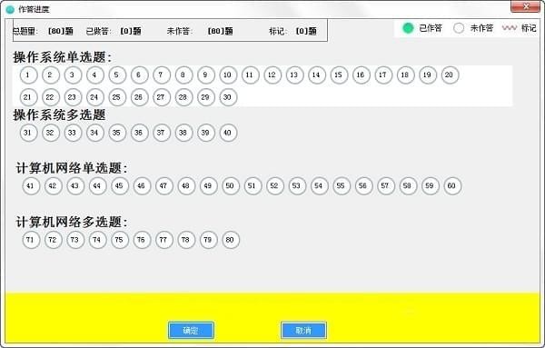
Task: Go to question 80 circle
Action: tap(231, 240)
